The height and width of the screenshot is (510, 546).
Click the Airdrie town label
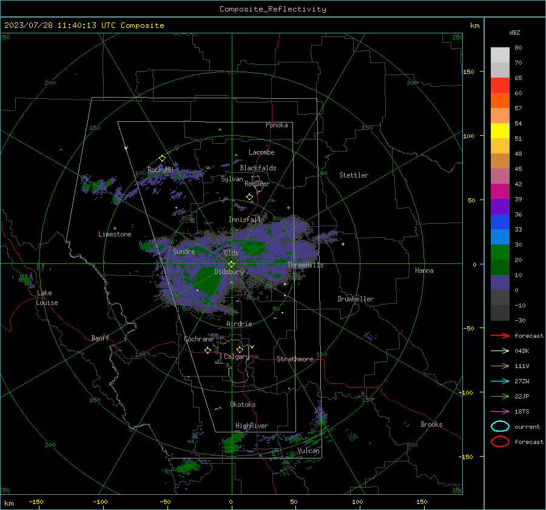(x=239, y=324)
